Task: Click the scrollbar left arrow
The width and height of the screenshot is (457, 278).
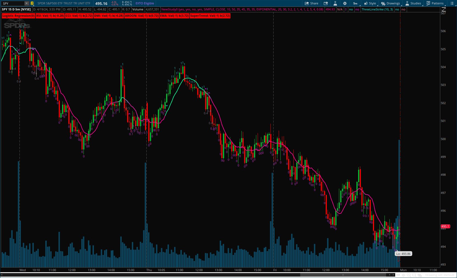Action: 390,275
